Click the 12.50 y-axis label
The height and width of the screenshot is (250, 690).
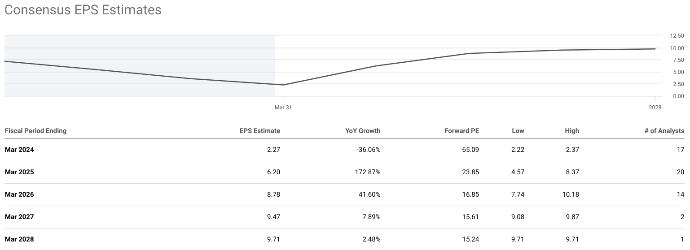(x=677, y=35)
